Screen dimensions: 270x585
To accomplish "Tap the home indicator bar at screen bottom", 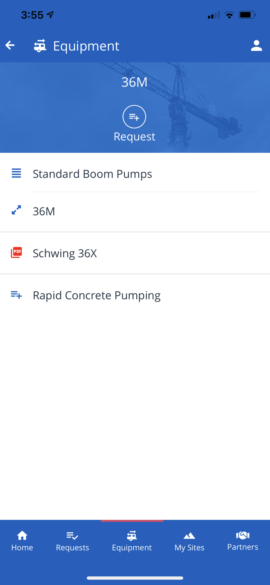I will pos(135,578).
